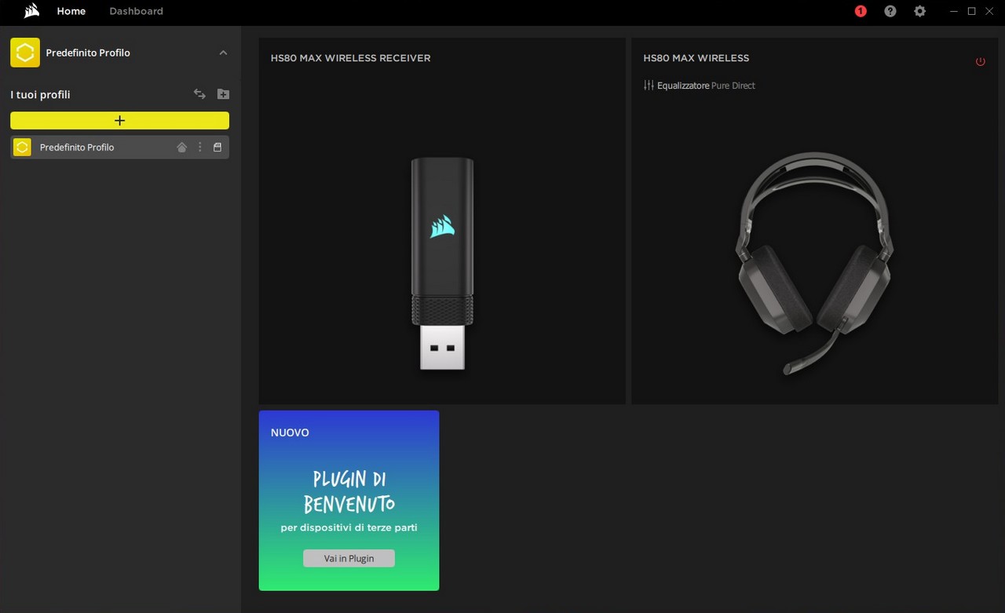The width and height of the screenshot is (1005, 613).
Task: Switch to the Dashboard tab
Action: pyautogui.click(x=136, y=11)
